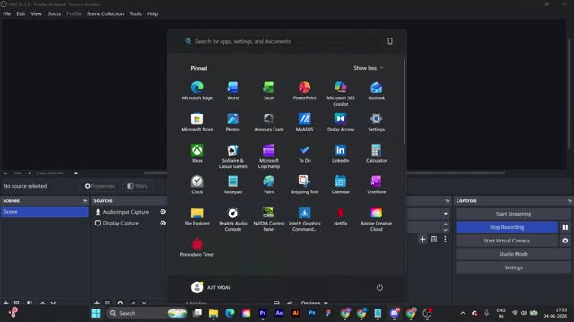Open Realtek Audio Console
The width and height of the screenshot is (574, 322).
(x=233, y=218)
